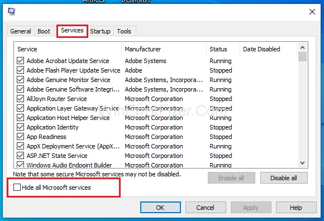Select ASP.NET State Service row name
Viewport: 324px width, 221px height.
point(57,156)
